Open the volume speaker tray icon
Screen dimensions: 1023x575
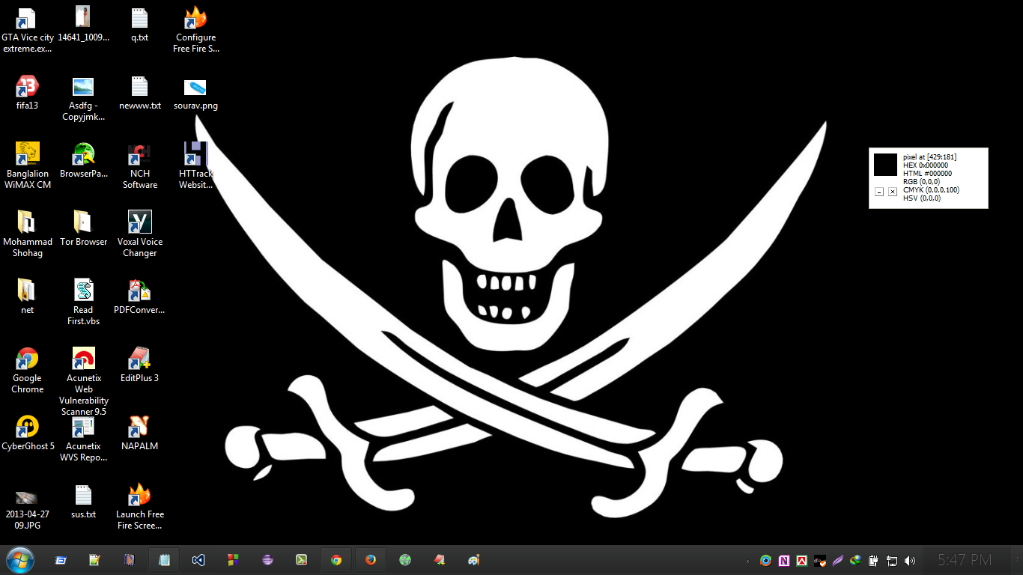click(910, 560)
